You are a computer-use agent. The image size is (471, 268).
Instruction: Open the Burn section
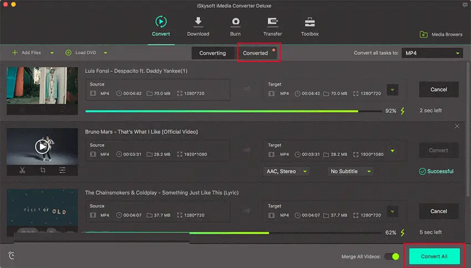tap(235, 27)
